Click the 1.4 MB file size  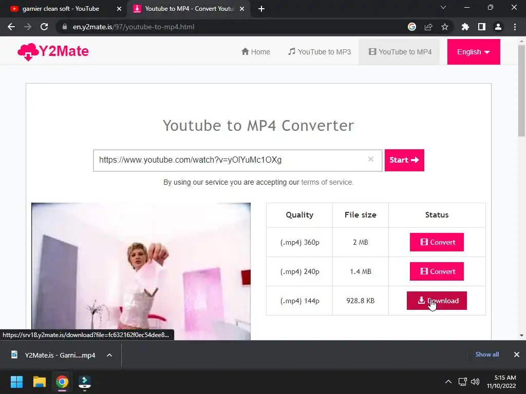[360, 271]
